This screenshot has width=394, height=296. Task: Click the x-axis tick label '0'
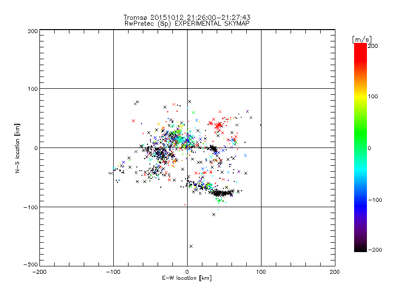[x=187, y=272]
